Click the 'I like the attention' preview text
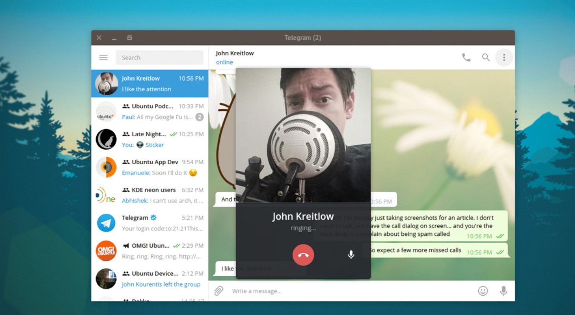This screenshot has width=575, height=315. [x=146, y=89]
